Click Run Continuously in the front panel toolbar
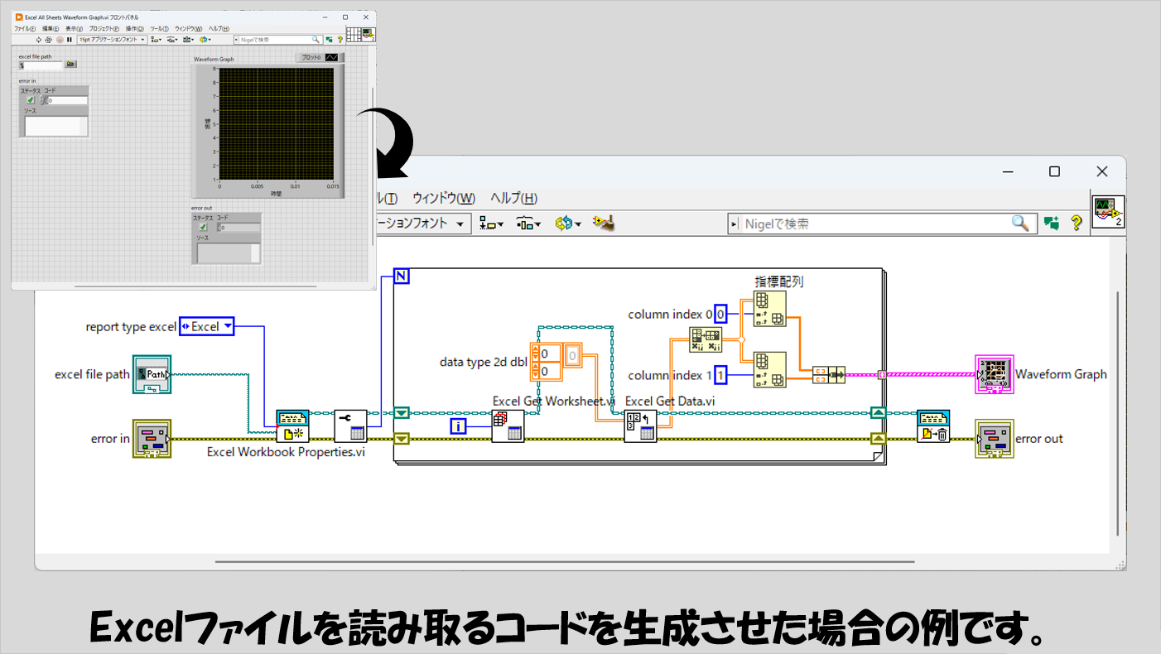The image size is (1161, 654). 50,39
